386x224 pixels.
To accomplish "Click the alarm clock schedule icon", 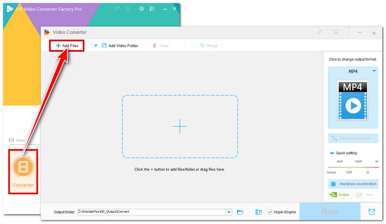I will [x=372, y=212].
